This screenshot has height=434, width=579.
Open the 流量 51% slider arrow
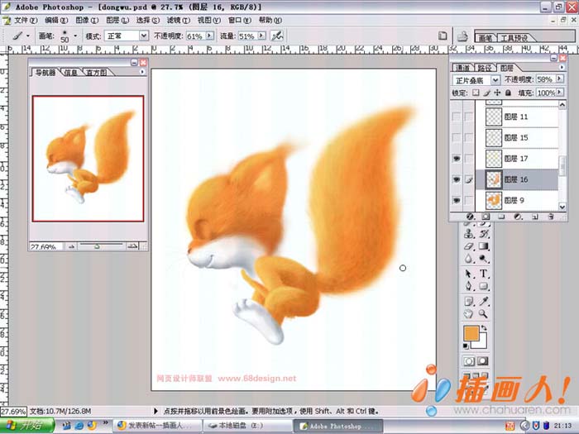(x=262, y=36)
